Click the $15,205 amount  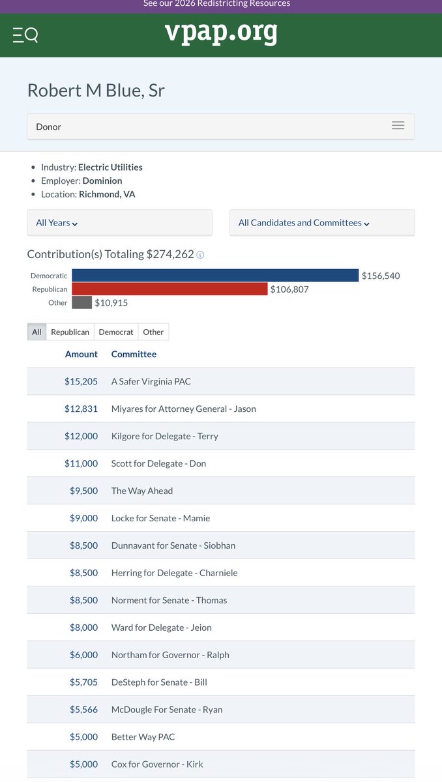(x=81, y=381)
